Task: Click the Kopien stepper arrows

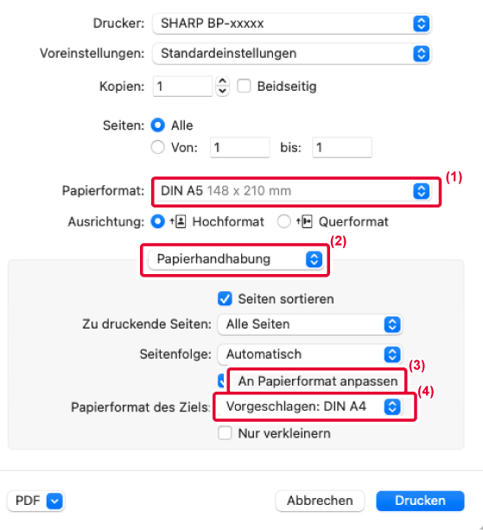Action: (x=222, y=86)
